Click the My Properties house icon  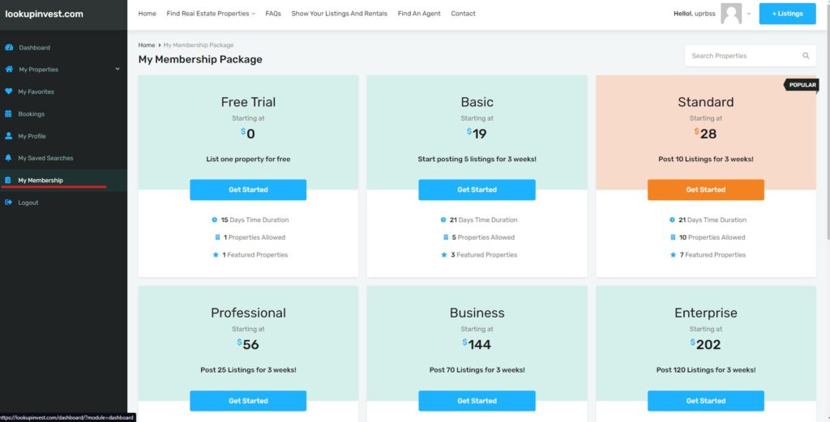click(9, 70)
